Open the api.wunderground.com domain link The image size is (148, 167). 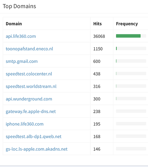coord(29,99)
